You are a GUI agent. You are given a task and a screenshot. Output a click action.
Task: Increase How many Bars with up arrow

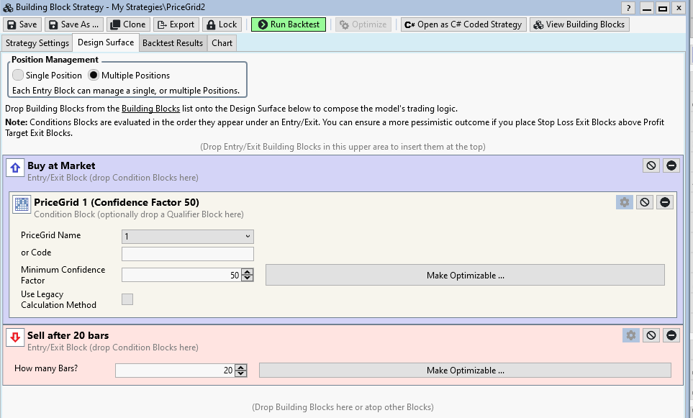(x=241, y=367)
